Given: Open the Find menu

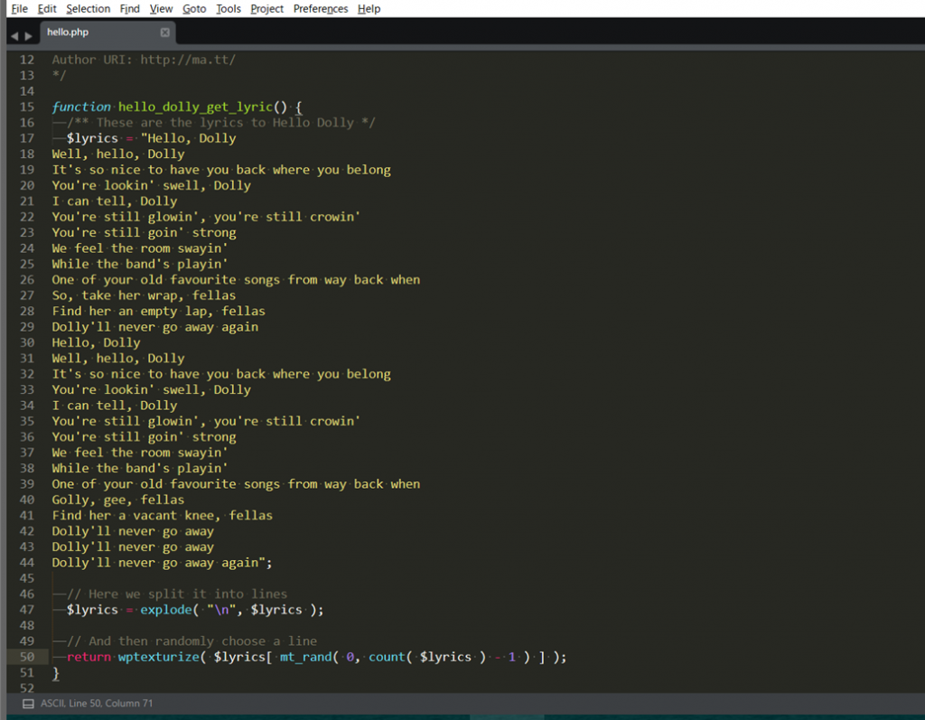Looking at the screenshot, I should (x=130, y=9).
